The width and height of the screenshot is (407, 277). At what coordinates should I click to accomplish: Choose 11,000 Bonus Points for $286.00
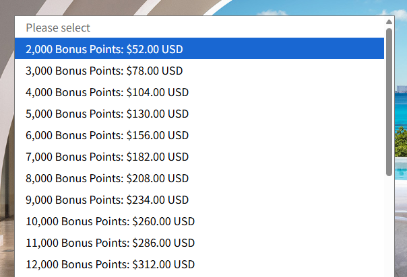click(x=110, y=243)
